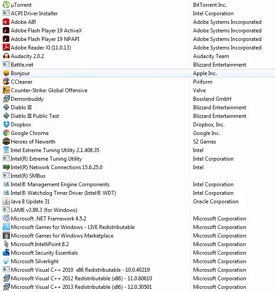Select Microsoft Visual C++ 2010 x86 Redistributable
Screen dimensions: 275x292
click(80, 270)
